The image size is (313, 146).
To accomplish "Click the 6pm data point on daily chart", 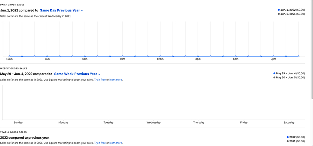I will pos(236,56).
